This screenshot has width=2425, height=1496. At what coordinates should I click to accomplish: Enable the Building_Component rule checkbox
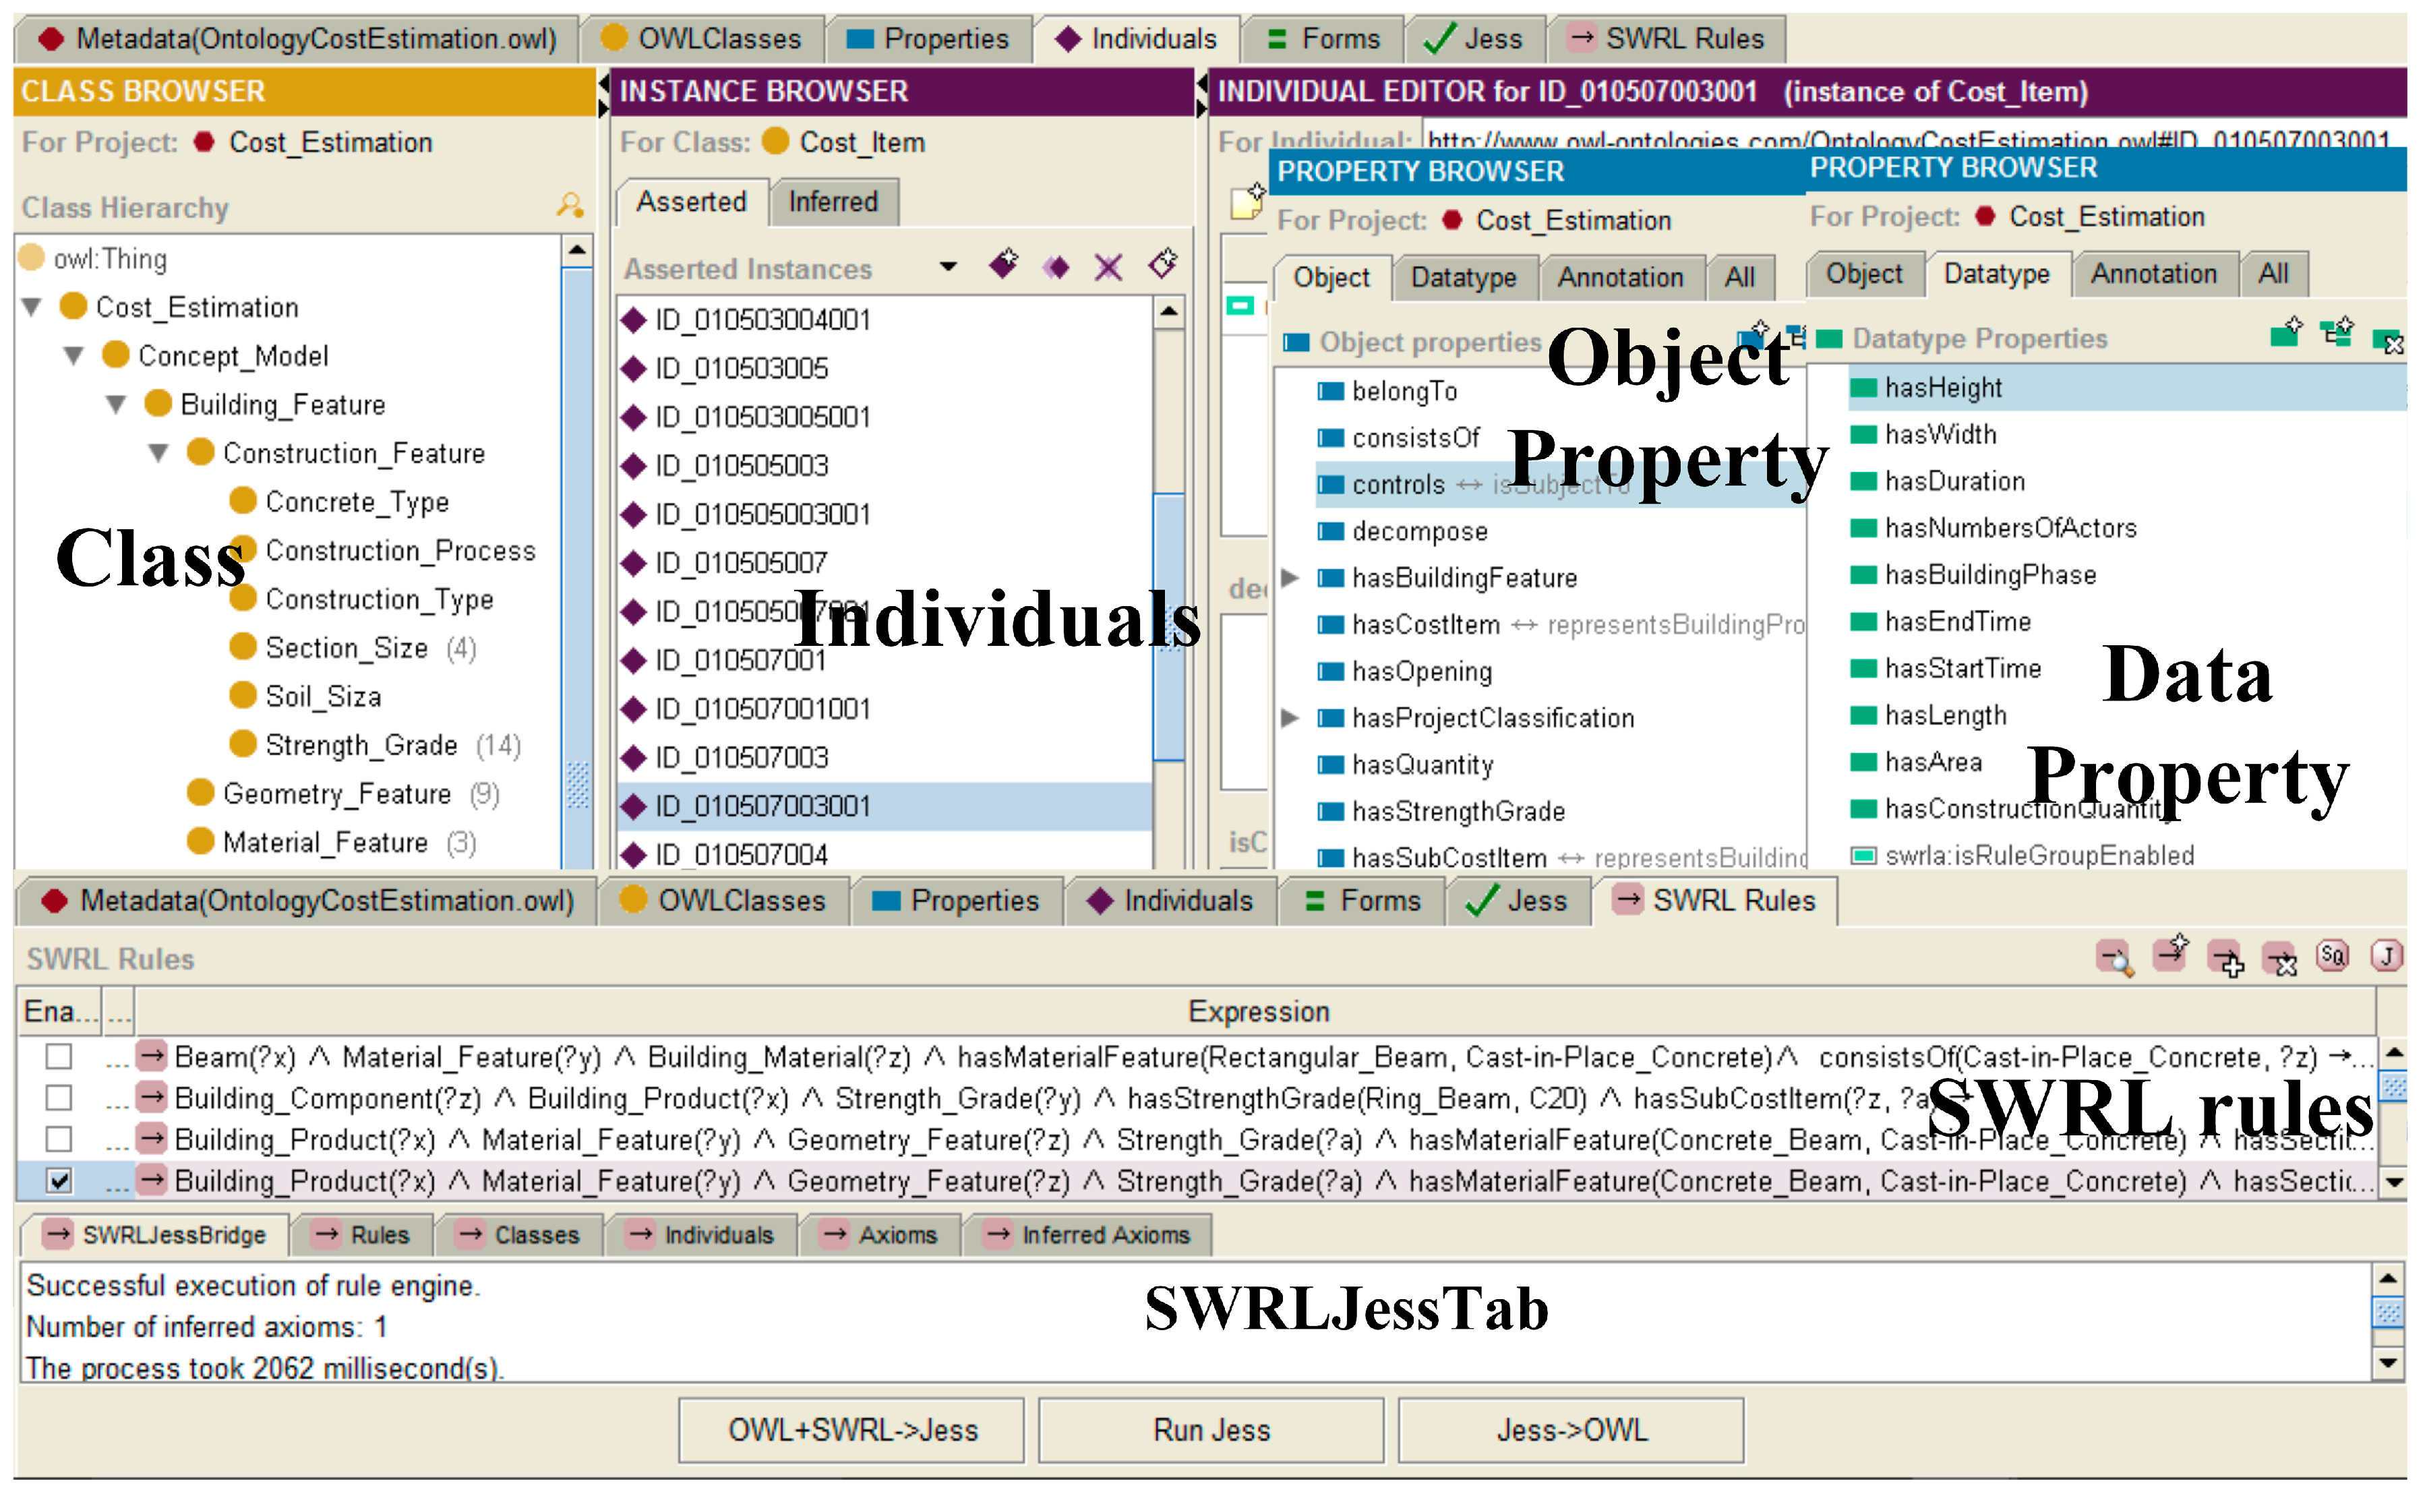point(59,1098)
